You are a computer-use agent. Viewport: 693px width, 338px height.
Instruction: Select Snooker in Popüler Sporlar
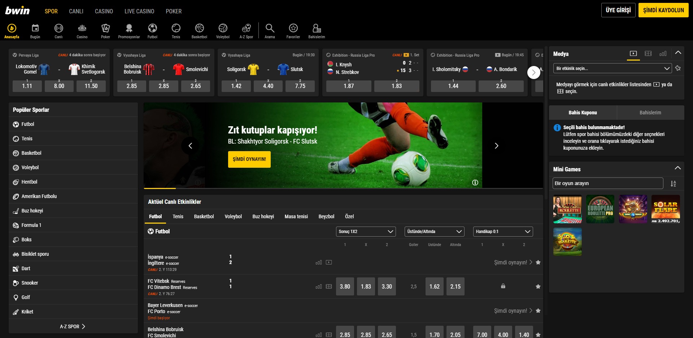coord(73,283)
